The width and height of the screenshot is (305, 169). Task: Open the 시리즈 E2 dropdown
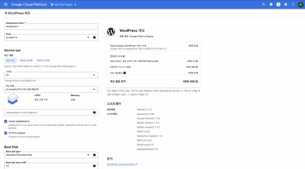pos(51,75)
